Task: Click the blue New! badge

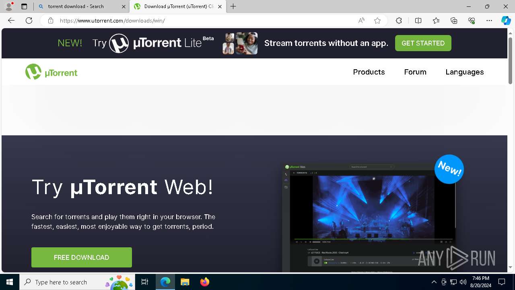Action: click(449, 169)
